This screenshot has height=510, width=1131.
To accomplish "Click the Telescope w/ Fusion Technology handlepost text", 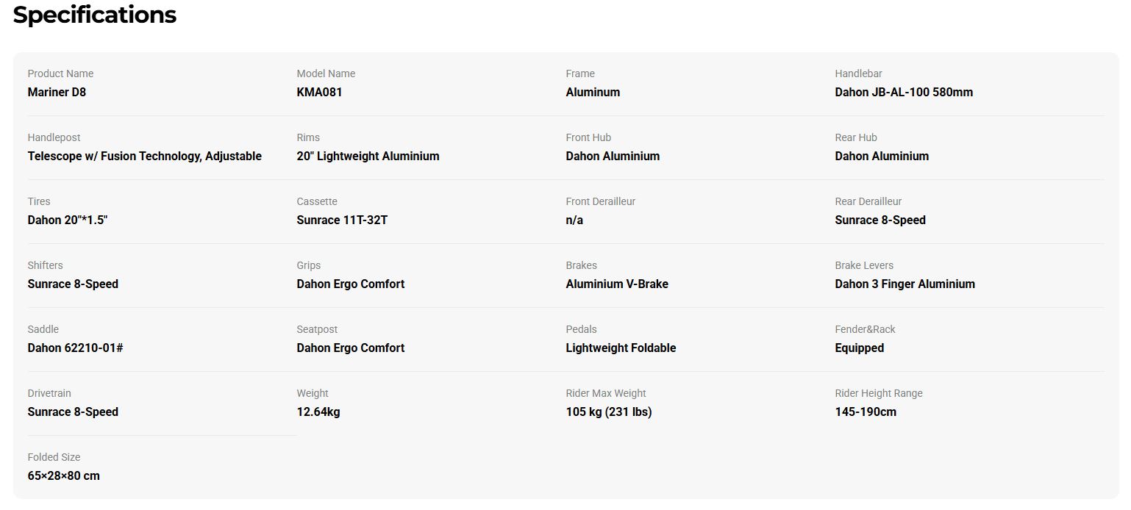I will tap(145, 157).
